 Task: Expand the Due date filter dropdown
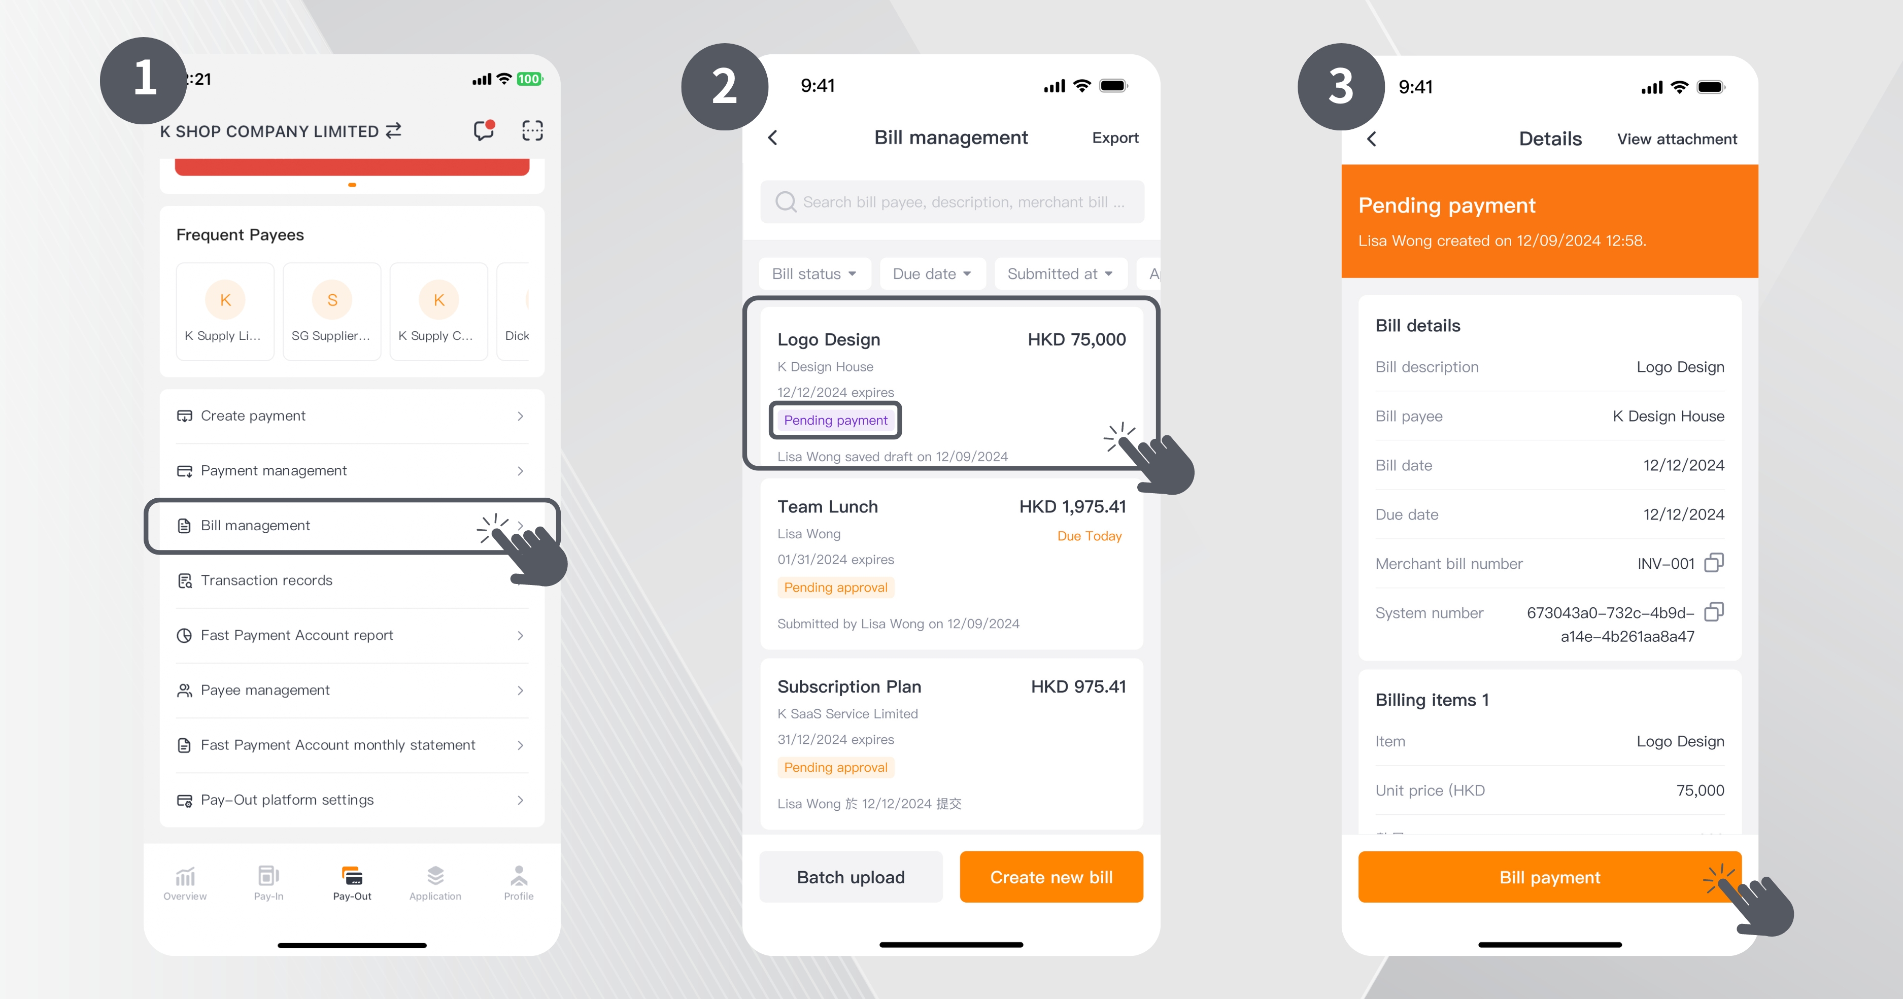coord(931,274)
